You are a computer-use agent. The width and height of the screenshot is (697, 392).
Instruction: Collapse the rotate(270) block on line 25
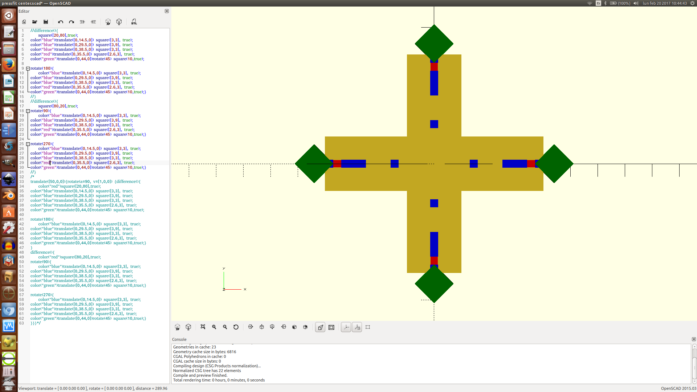tap(28, 144)
